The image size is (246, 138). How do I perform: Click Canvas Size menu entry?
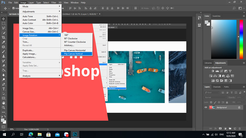(x=40, y=32)
